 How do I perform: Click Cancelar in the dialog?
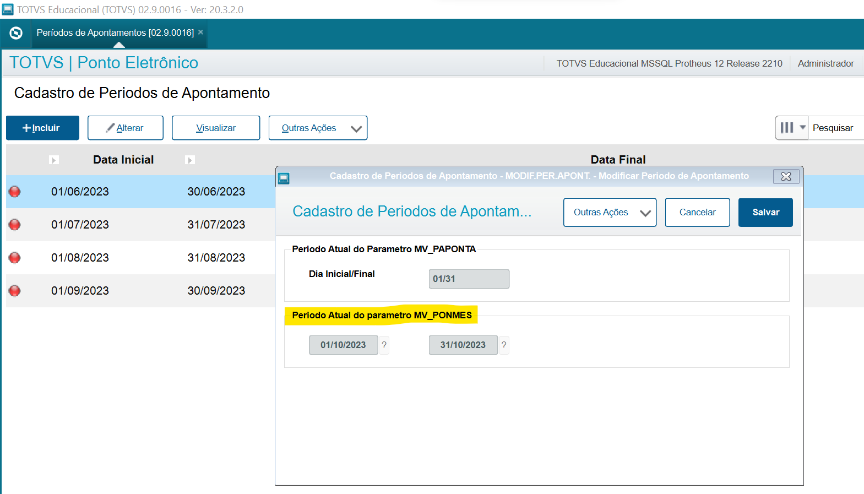coord(697,213)
